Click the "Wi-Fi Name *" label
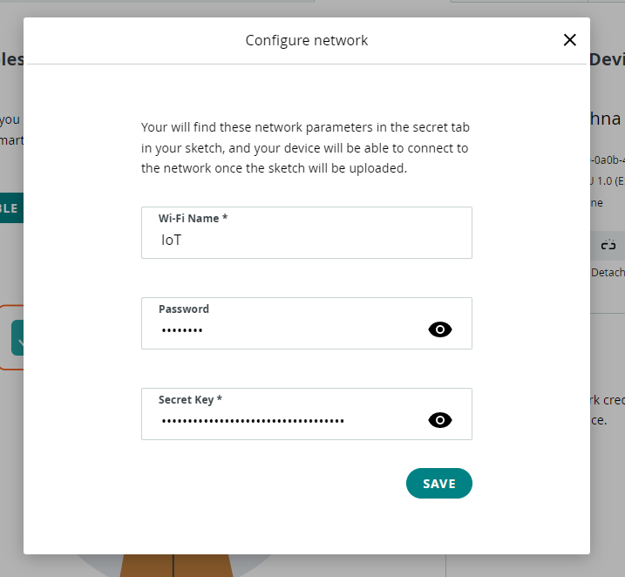 (193, 218)
